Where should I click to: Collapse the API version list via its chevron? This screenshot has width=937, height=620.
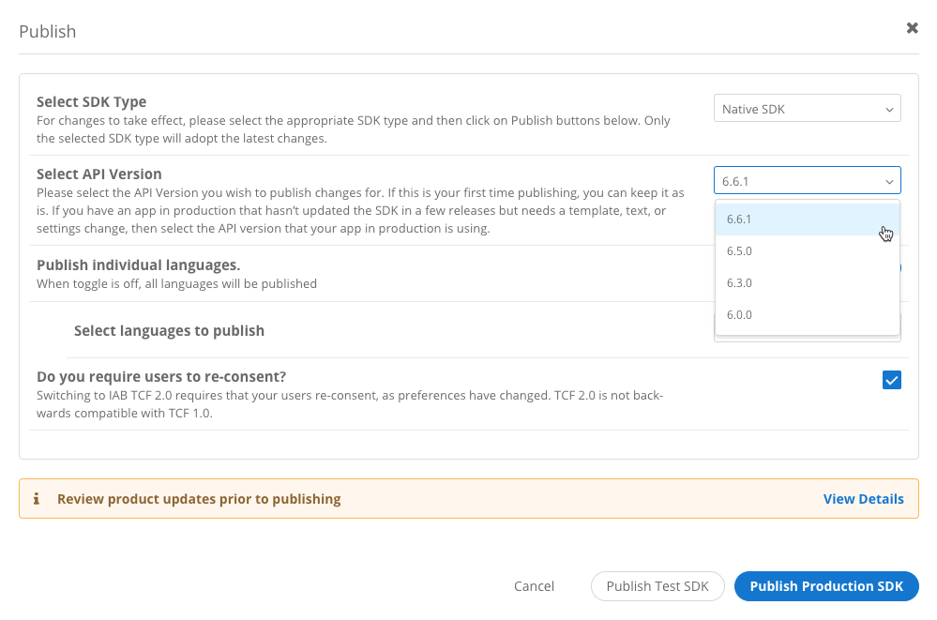pyautogui.click(x=888, y=181)
